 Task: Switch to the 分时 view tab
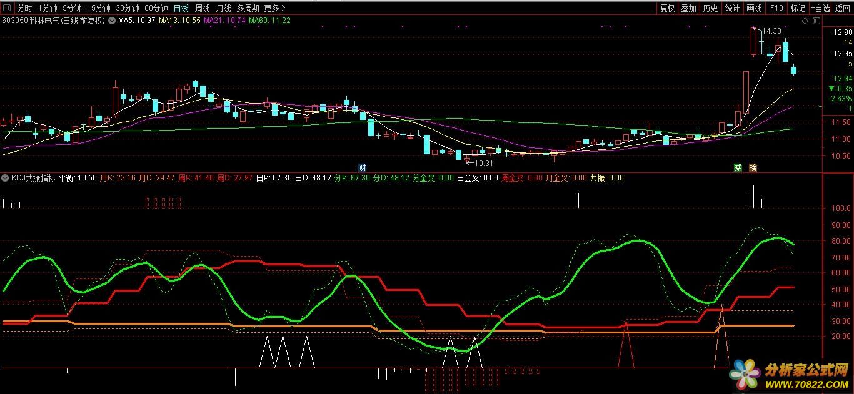point(24,8)
